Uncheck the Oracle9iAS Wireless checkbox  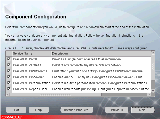pyautogui.click(x=9, y=65)
